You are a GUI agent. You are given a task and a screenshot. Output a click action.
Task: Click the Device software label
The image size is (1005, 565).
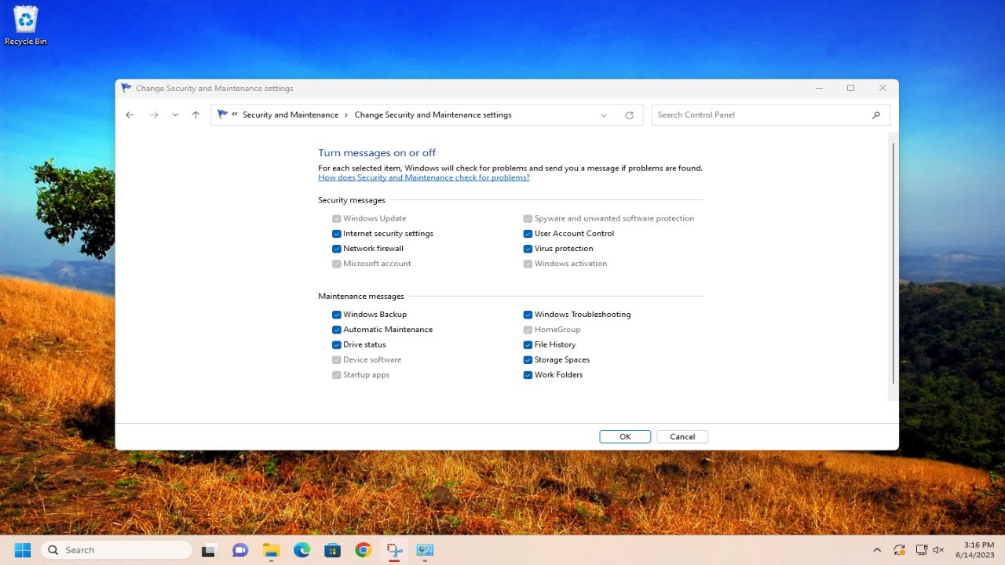[x=372, y=360]
